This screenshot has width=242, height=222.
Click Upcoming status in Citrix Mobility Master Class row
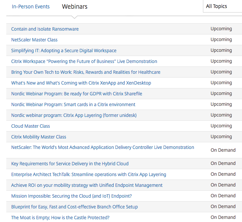coord(221,137)
